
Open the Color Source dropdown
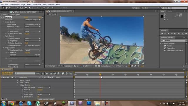(33, 24)
